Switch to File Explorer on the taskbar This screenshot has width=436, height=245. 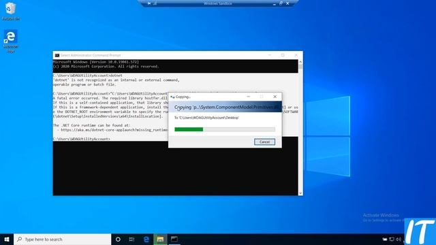[160, 239]
